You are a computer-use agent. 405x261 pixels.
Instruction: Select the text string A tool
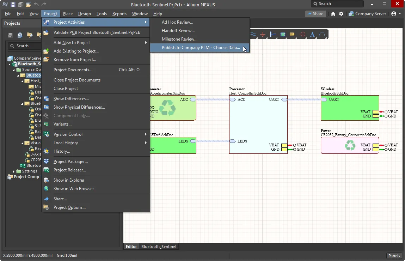312,34
